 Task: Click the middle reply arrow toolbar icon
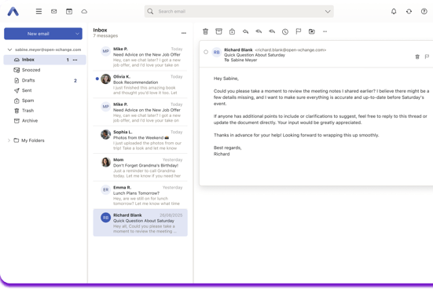[x=259, y=31]
